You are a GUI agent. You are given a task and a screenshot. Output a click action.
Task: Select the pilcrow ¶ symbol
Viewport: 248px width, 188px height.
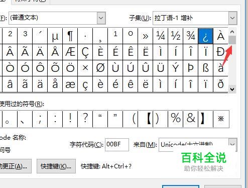[70, 36]
